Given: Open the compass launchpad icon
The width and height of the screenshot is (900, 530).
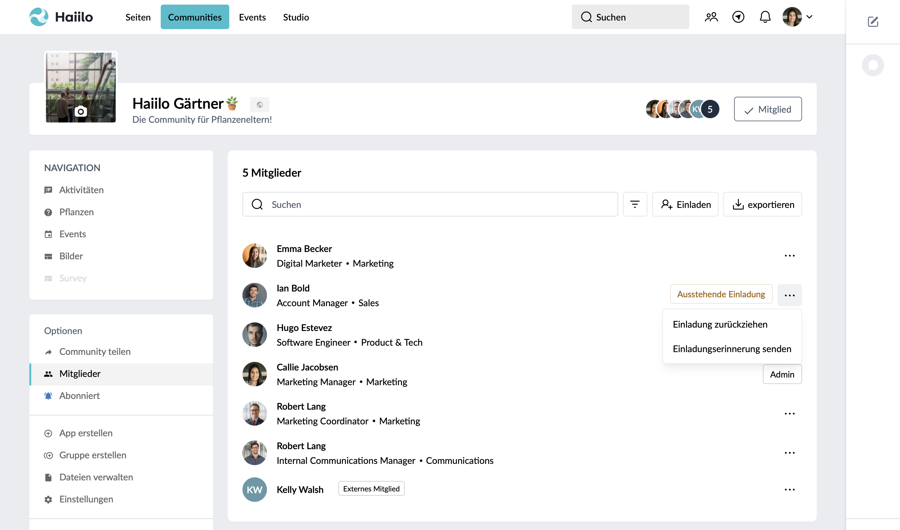Looking at the screenshot, I should 738,17.
